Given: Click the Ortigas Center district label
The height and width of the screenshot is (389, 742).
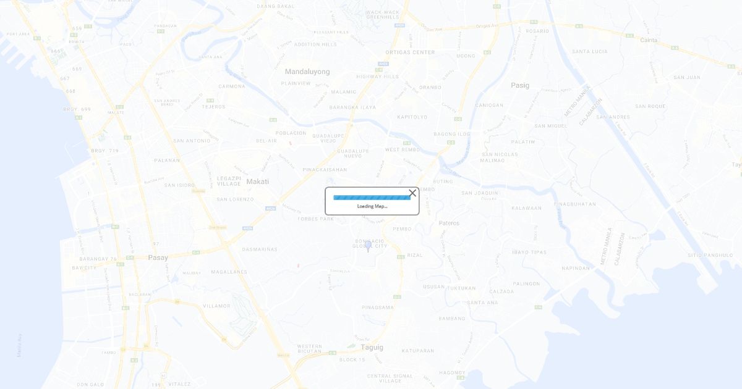Looking at the screenshot, I should click(410, 52).
